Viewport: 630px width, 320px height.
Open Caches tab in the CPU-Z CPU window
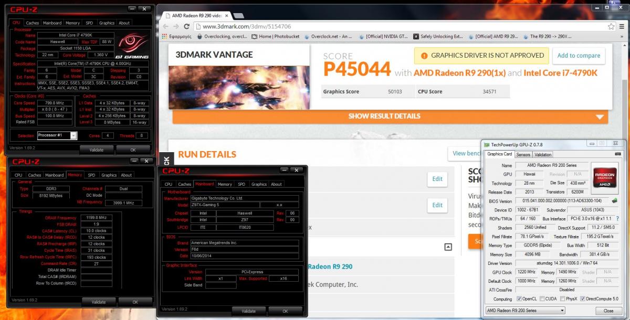click(33, 23)
